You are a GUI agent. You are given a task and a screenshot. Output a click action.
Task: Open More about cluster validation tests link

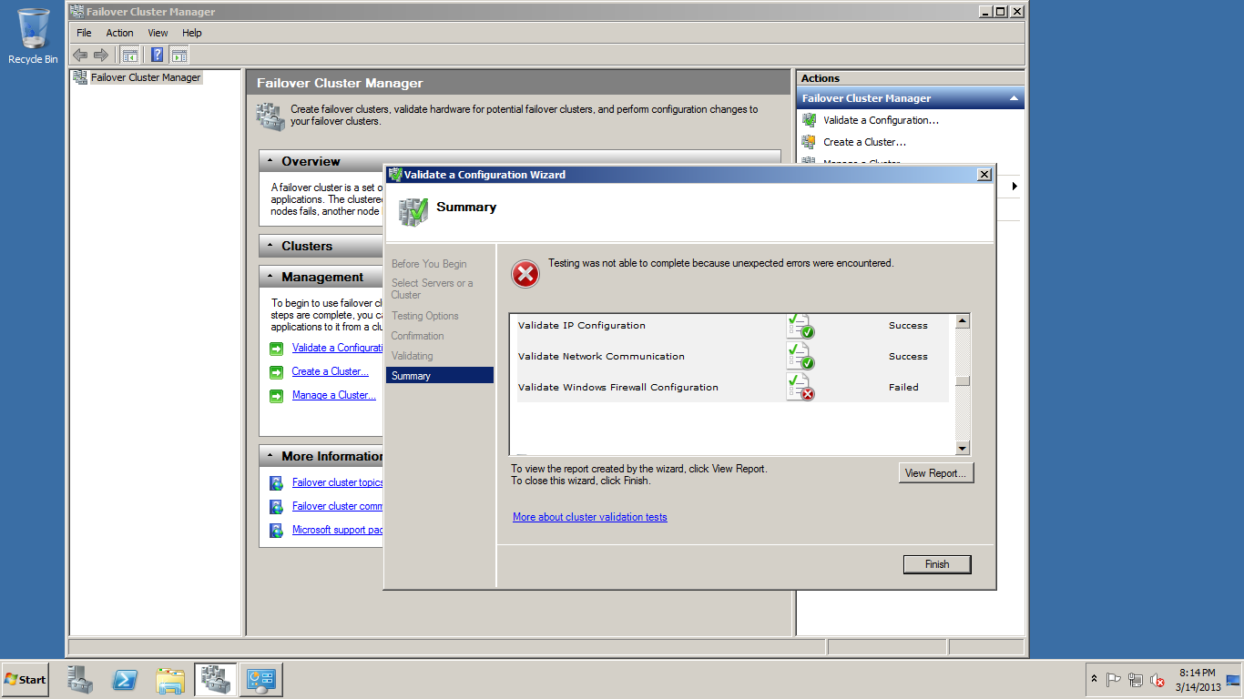[x=589, y=517]
